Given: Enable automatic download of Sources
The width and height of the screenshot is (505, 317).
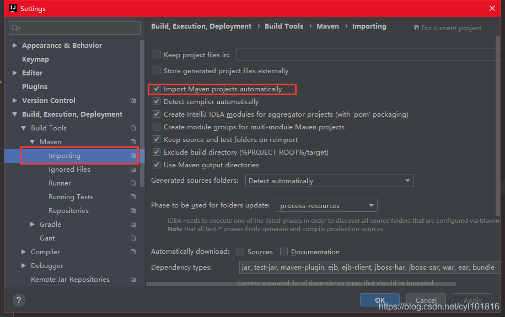Looking at the screenshot, I should [240, 252].
